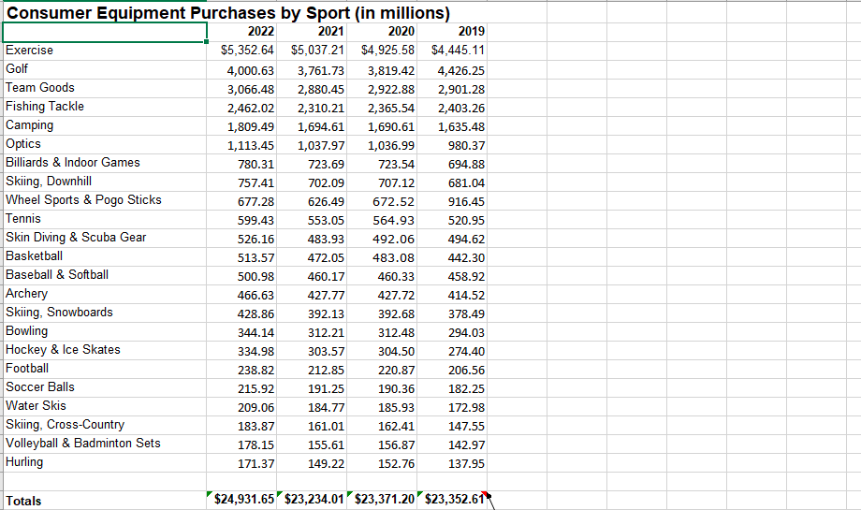Screen dimensions: 861x510
Task: Click the Basketball row label
Action: coord(34,255)
